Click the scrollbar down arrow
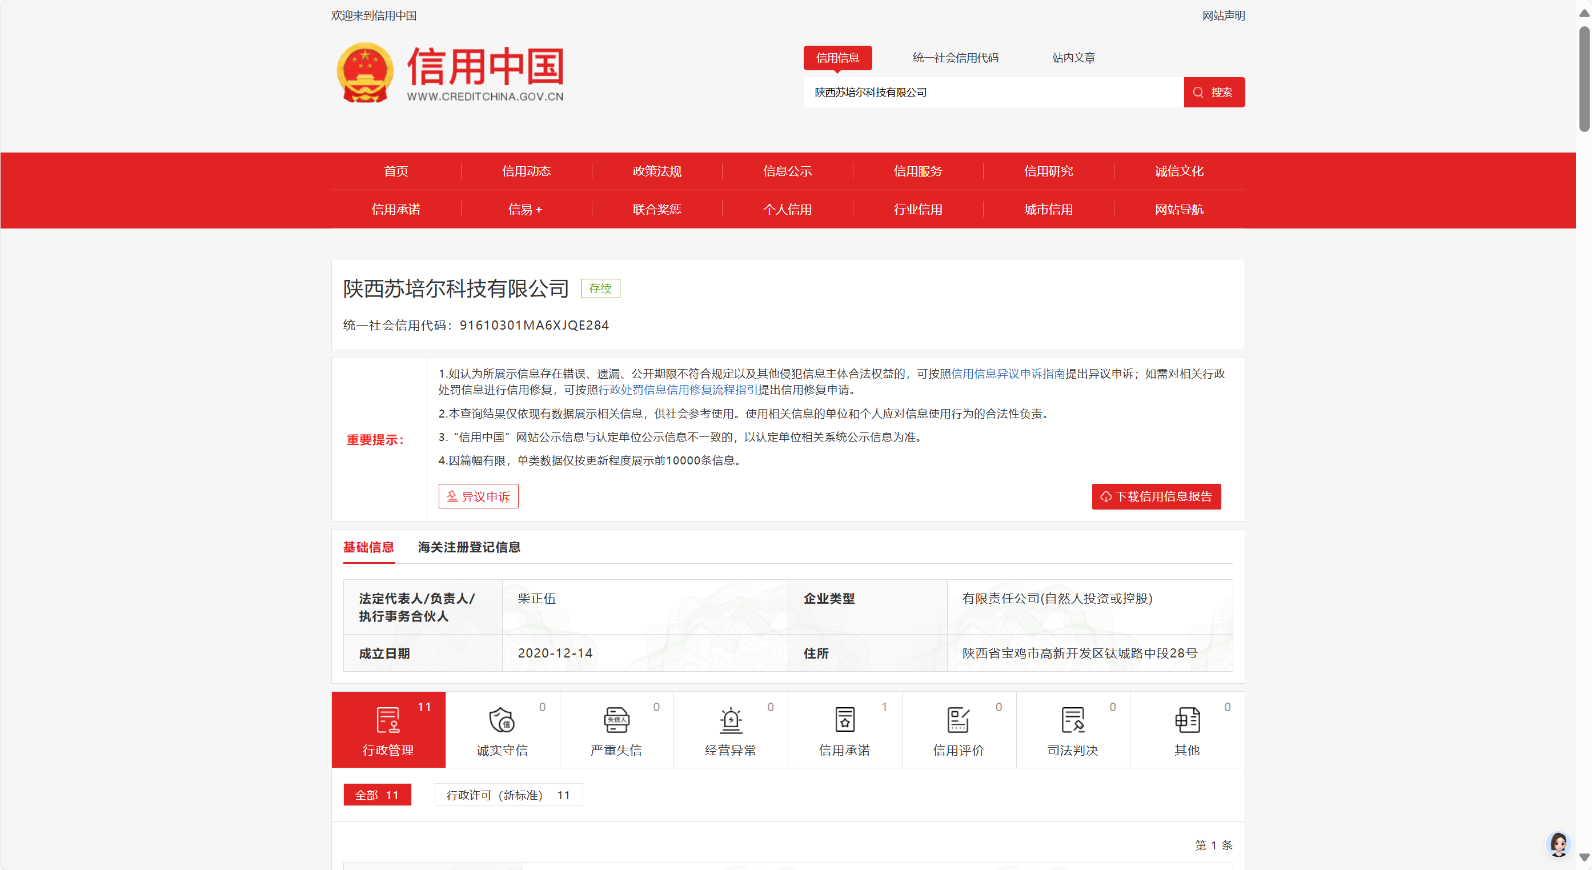This screenshot has height=870, width=1592. [x=1584, y=857]
